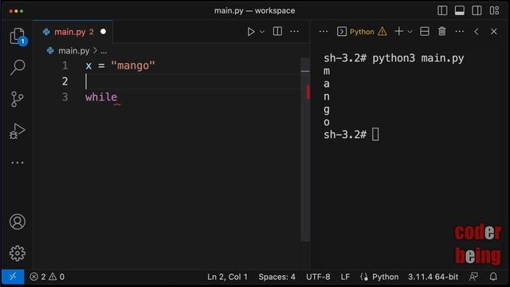Click the while keyword on line 3
Image resolution: width=510 pixels, height=287 pixels.
click(x=101, y=97)
